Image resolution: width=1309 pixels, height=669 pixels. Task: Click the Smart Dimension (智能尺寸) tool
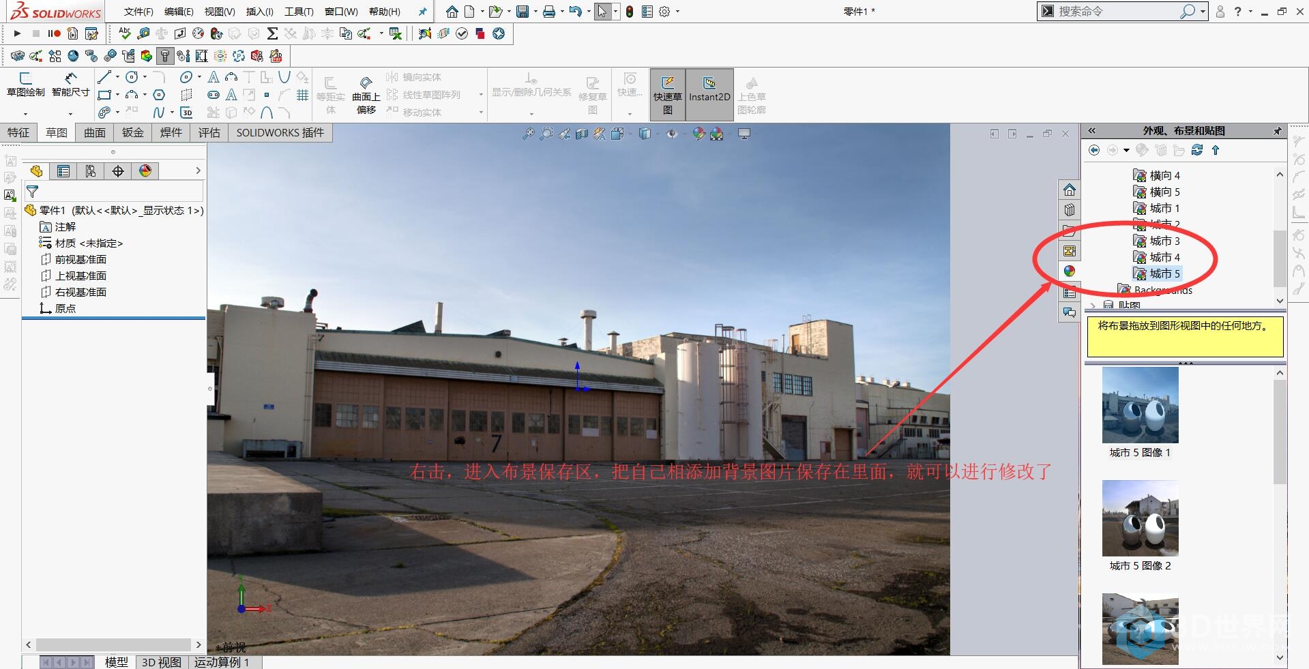point(70,85)
